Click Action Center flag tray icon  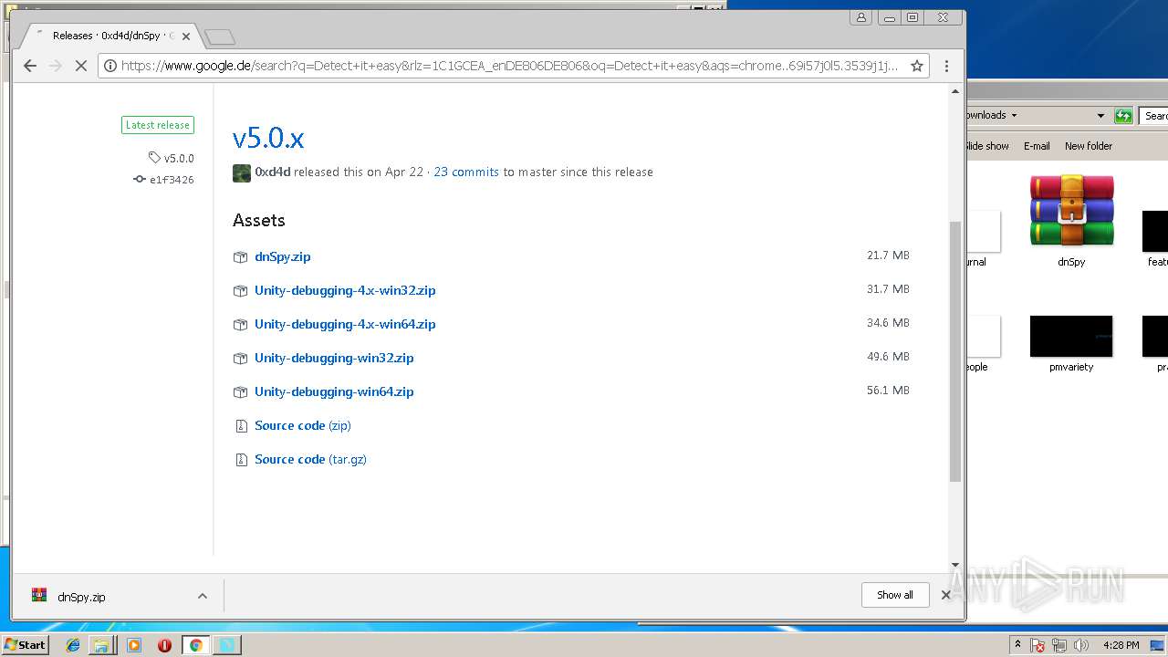tap(1038, 645)
